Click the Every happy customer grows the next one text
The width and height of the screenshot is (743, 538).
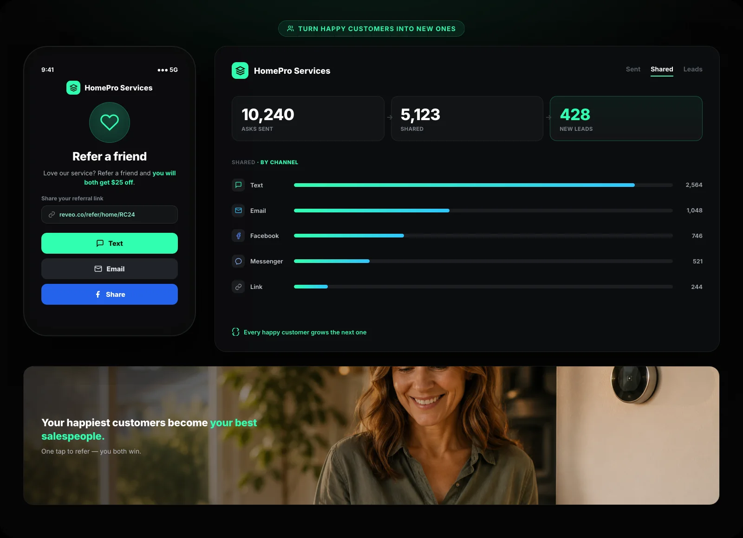click(x=305, y=332)
